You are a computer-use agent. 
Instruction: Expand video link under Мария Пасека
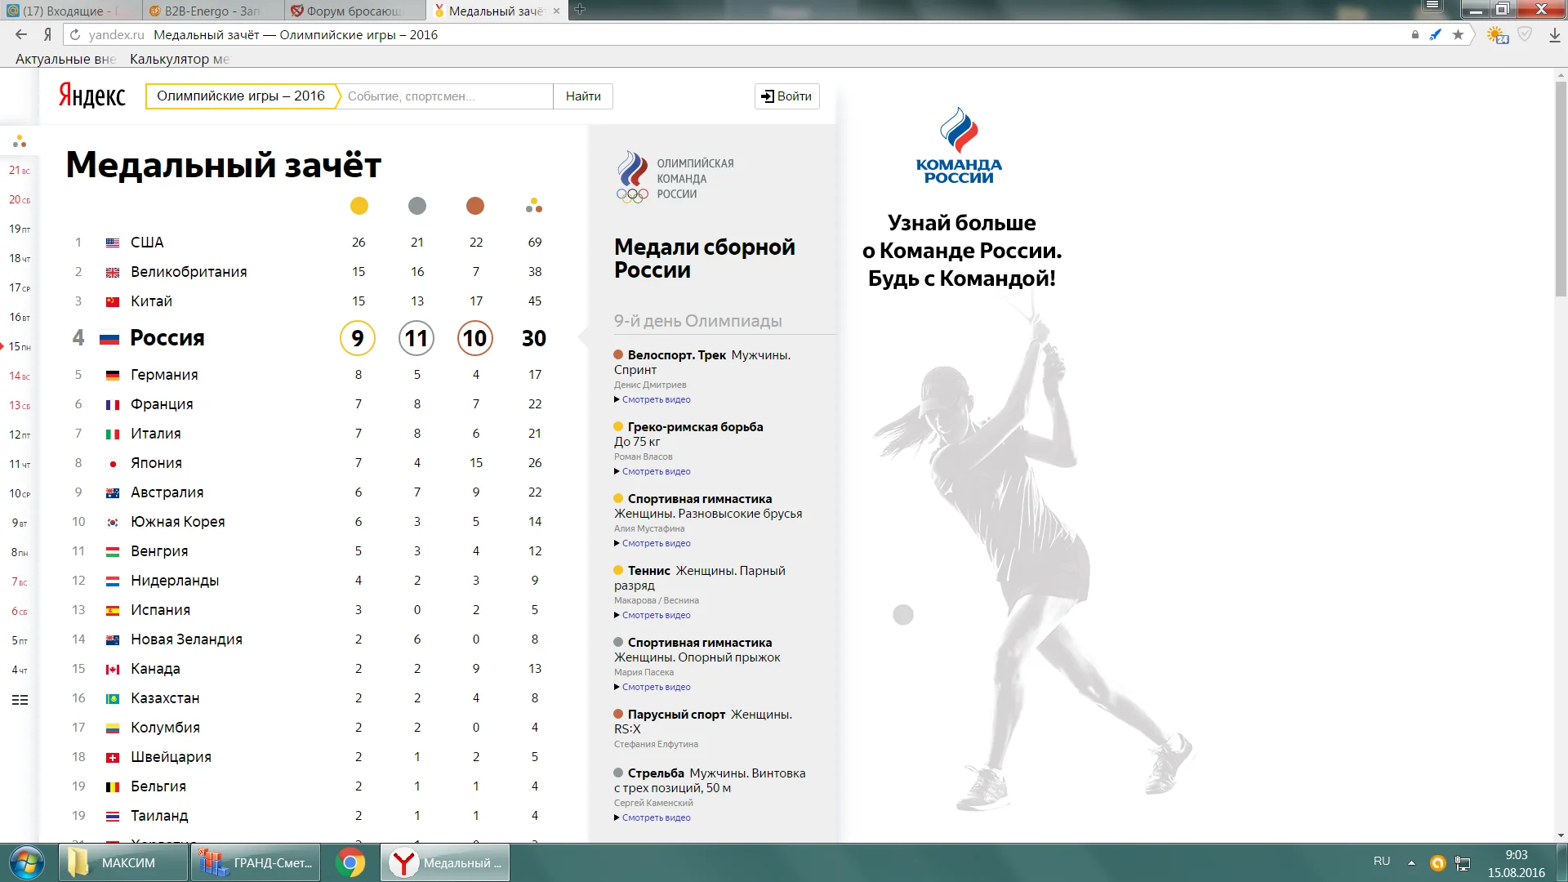(656, 687)
